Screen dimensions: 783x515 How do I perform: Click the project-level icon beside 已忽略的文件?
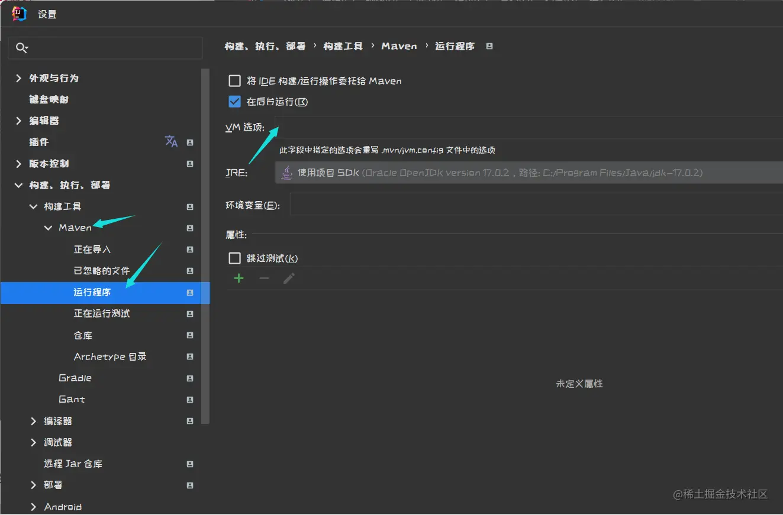pos(190,271)
